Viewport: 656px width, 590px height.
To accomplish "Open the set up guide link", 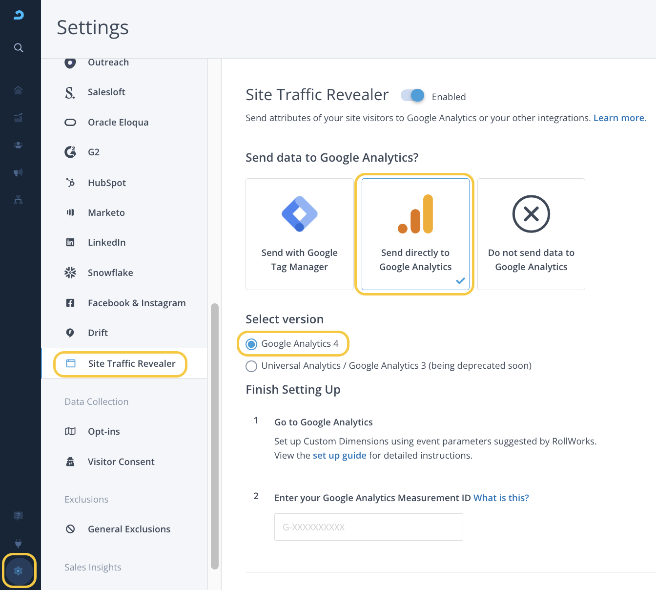I will point(339,455).
